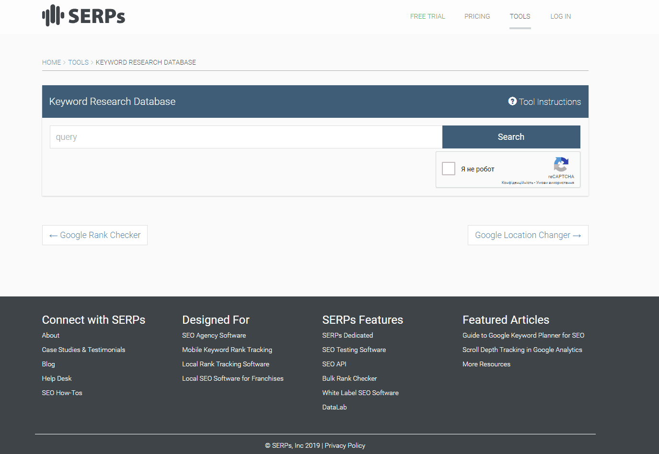Open the SEO API link

tap(335, 364)
